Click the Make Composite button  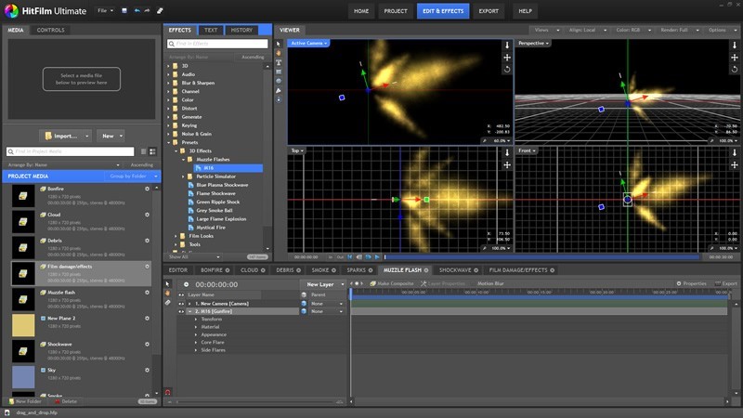392,283
